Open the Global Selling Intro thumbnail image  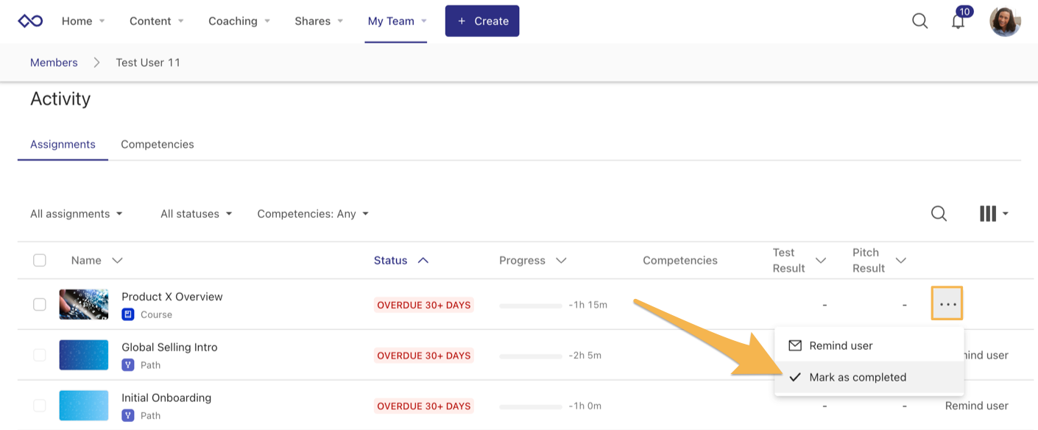pyautogui.click(x=84, y=355)
